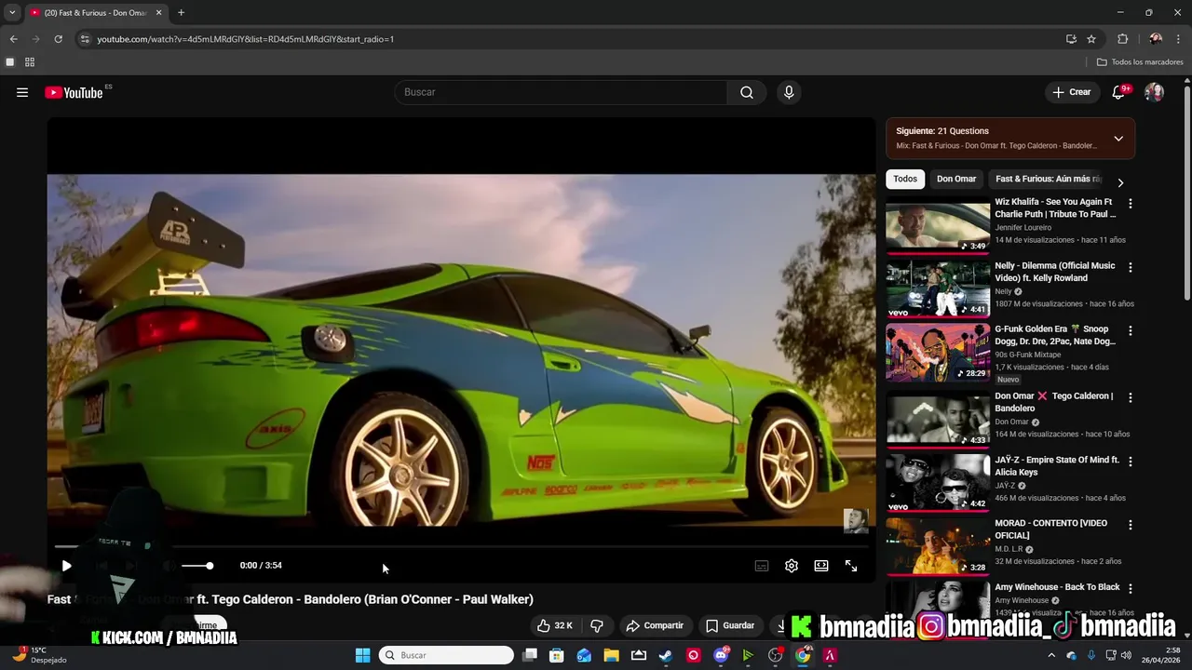
Task: Open Amy Winehouse Back To Black title
Action: 1057,587
